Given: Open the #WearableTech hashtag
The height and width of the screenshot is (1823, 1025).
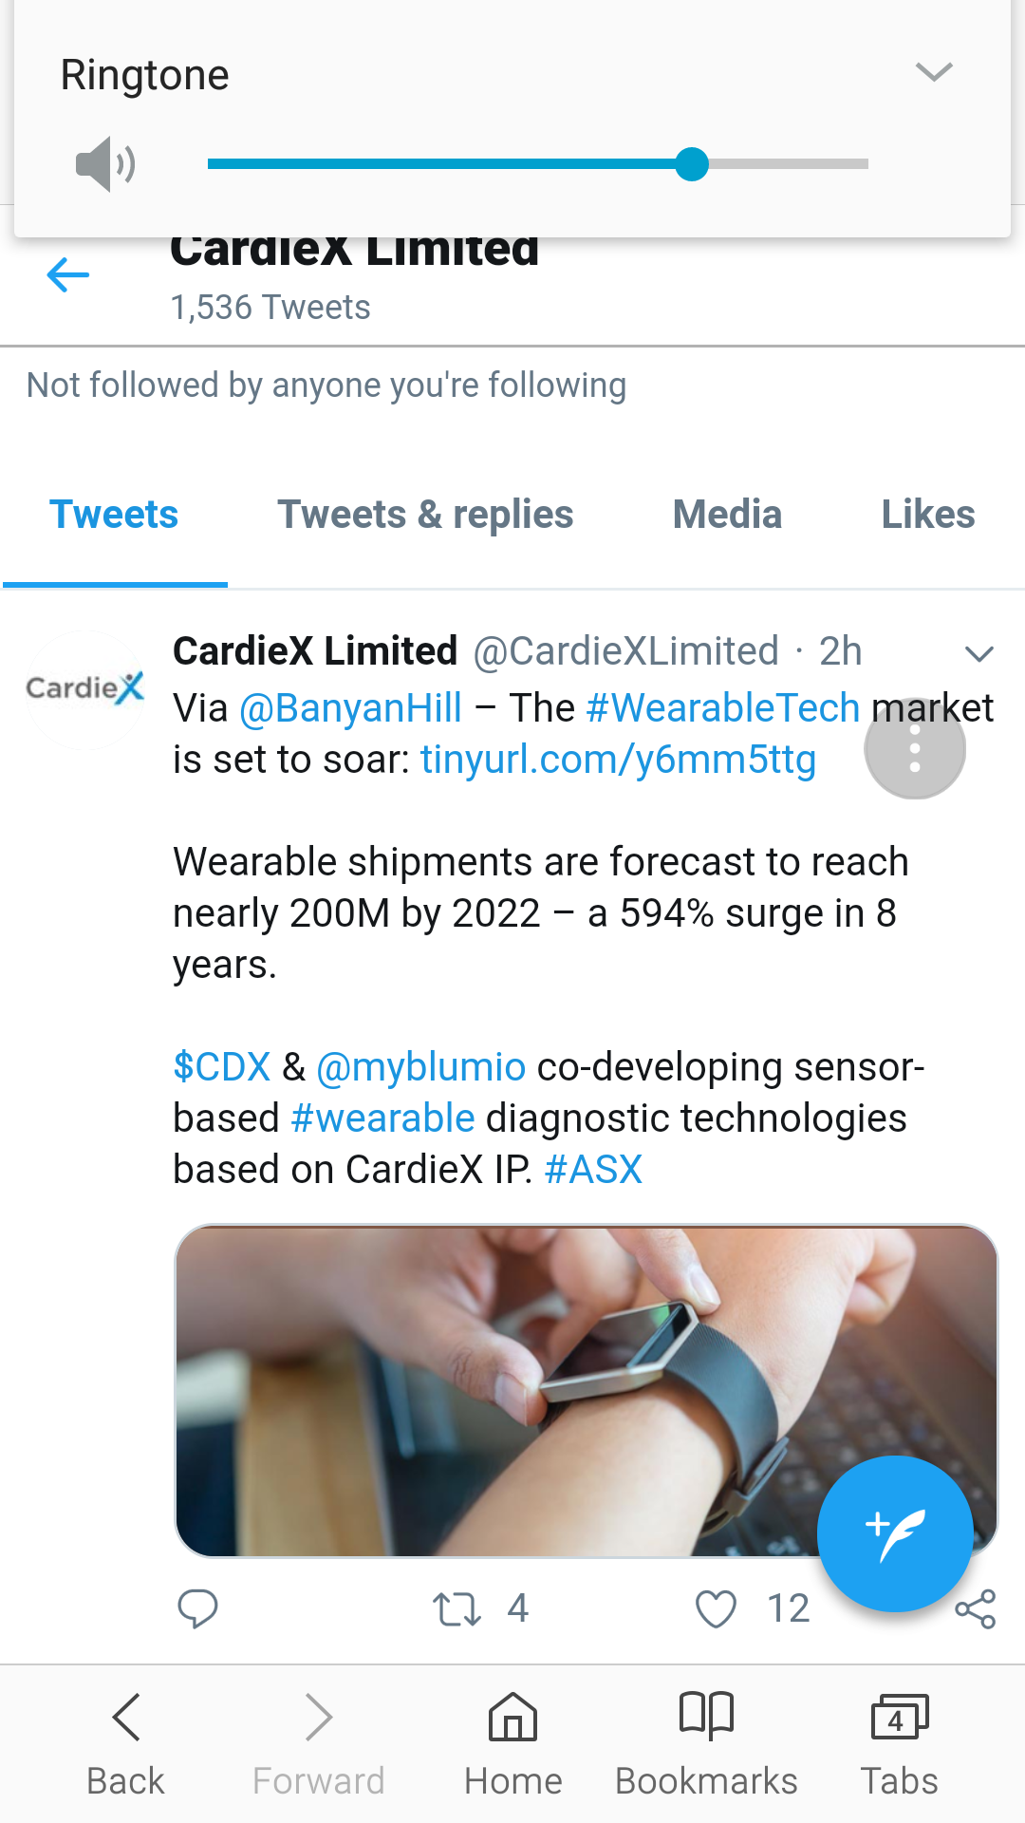Looking at the screenshot, I should (x=723, y=708).
